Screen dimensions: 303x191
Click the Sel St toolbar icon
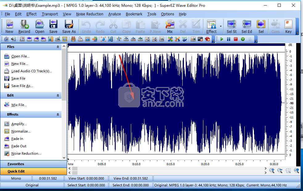pyautogui.click(x=231, y=26)
